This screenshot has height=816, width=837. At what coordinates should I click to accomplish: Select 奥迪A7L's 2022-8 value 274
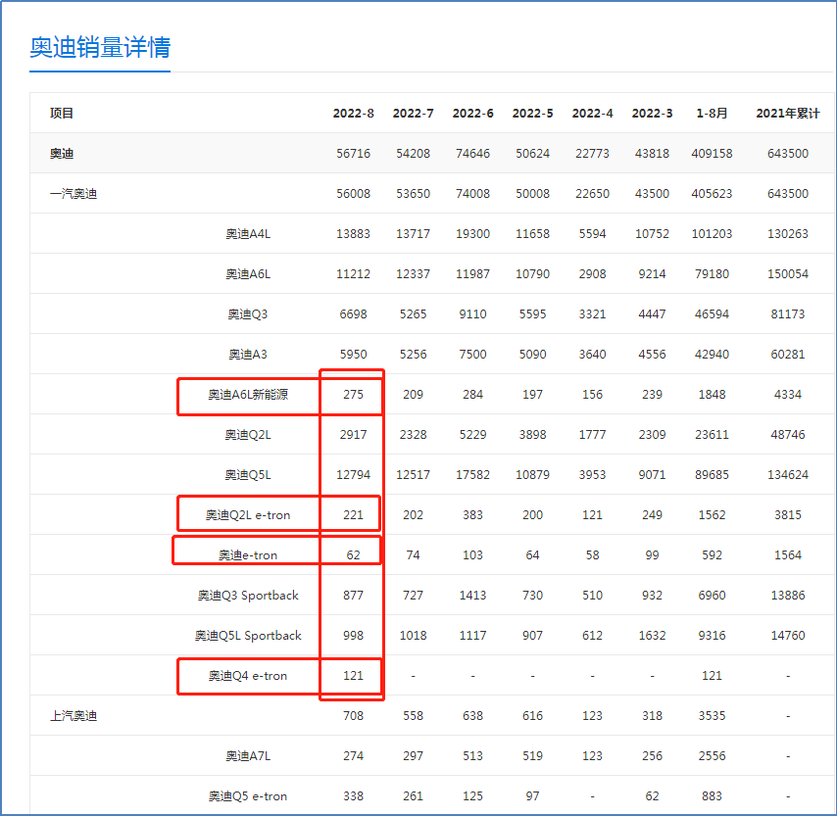[x=354, y=756]
